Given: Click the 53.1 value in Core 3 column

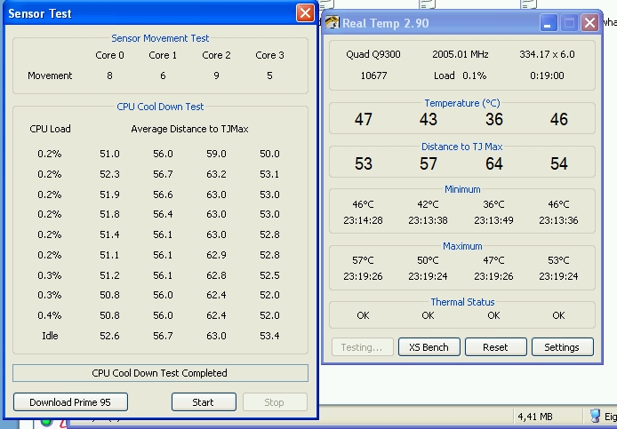Looking at the screenshot, I should pyautogui.click(x=269, y=174).
